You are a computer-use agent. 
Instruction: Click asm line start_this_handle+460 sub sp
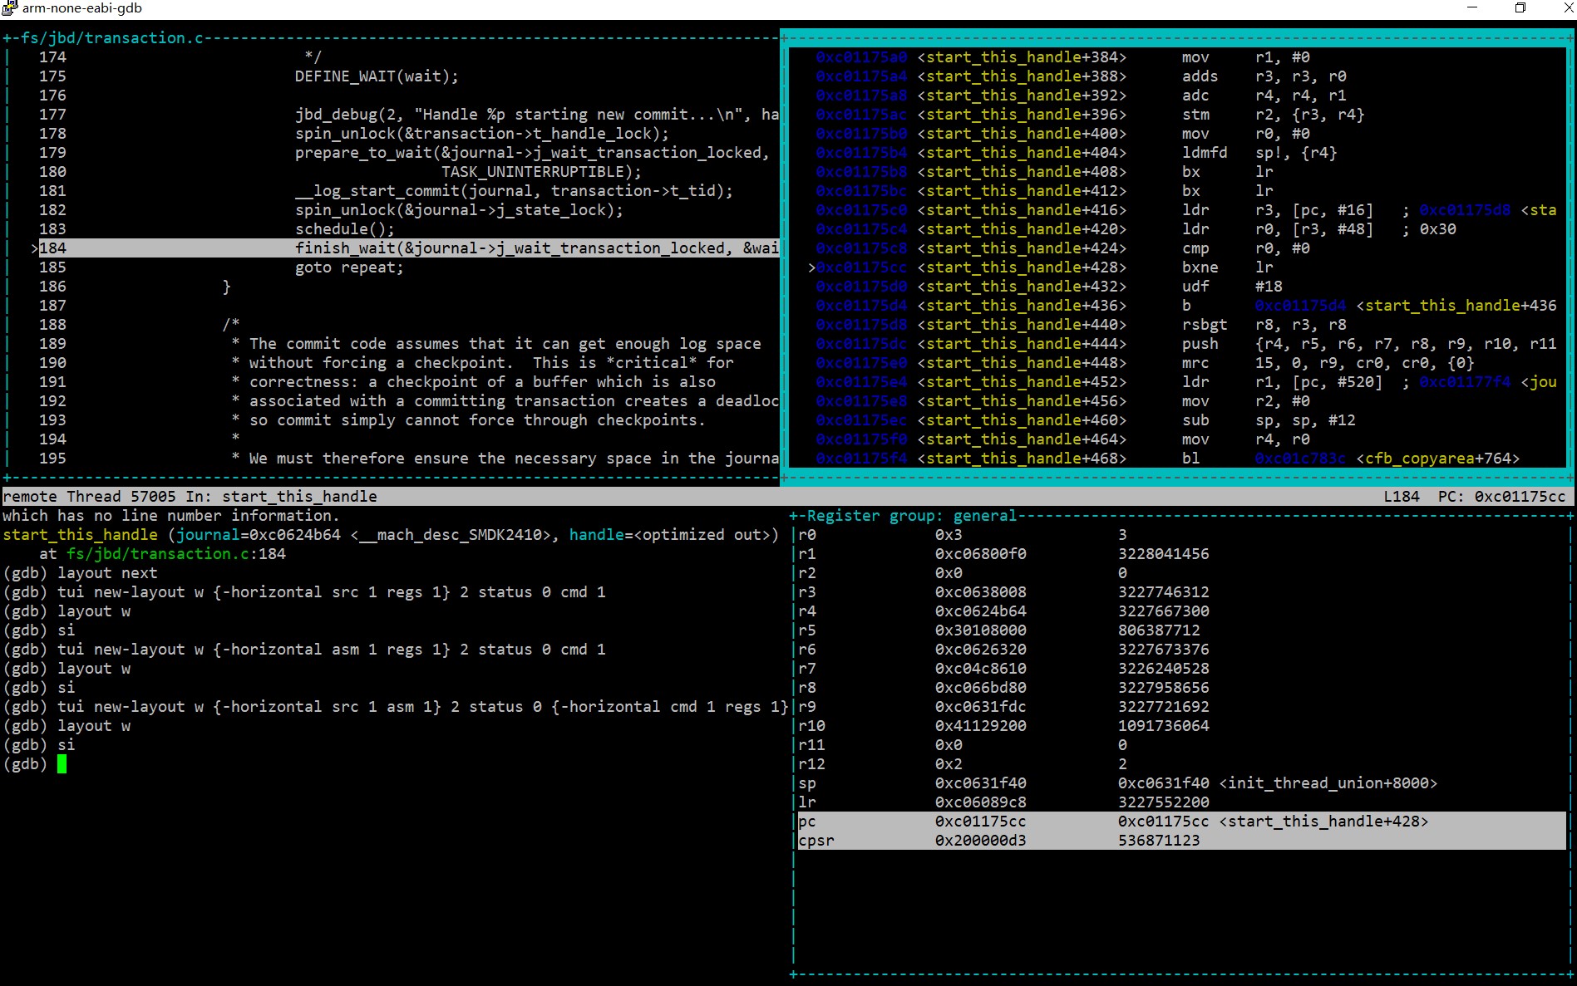1085,420
